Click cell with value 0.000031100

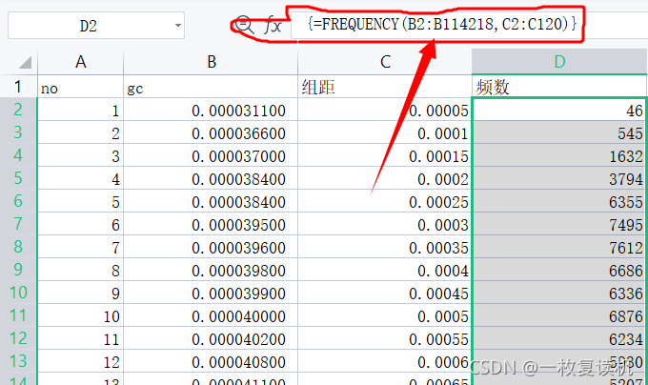point(211,110)
